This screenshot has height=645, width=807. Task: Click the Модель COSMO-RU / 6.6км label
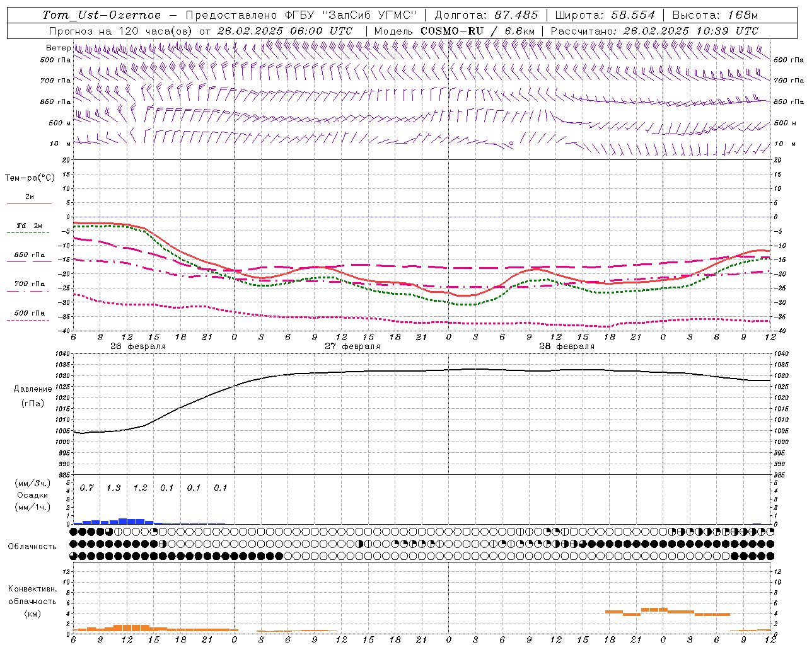tap(454, 31)
